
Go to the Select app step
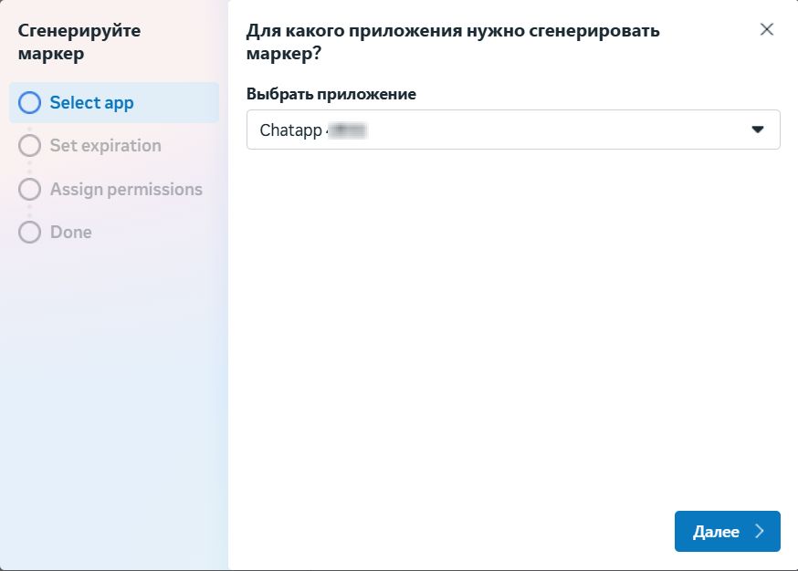(91, 102)
